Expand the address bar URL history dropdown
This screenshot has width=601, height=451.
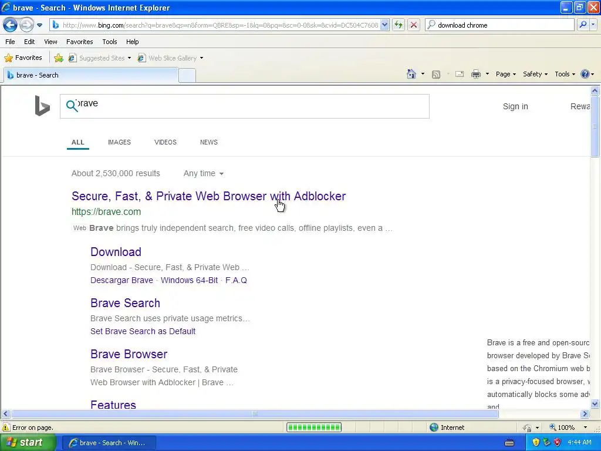pos(385,25)
